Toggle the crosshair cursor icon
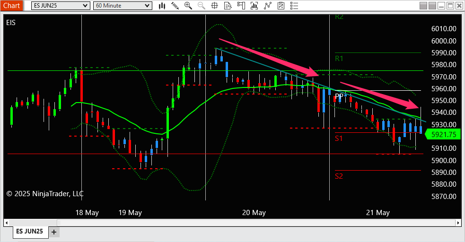This screenshot has width=465, height=242. pyautogui.click(x=214, y=6)
